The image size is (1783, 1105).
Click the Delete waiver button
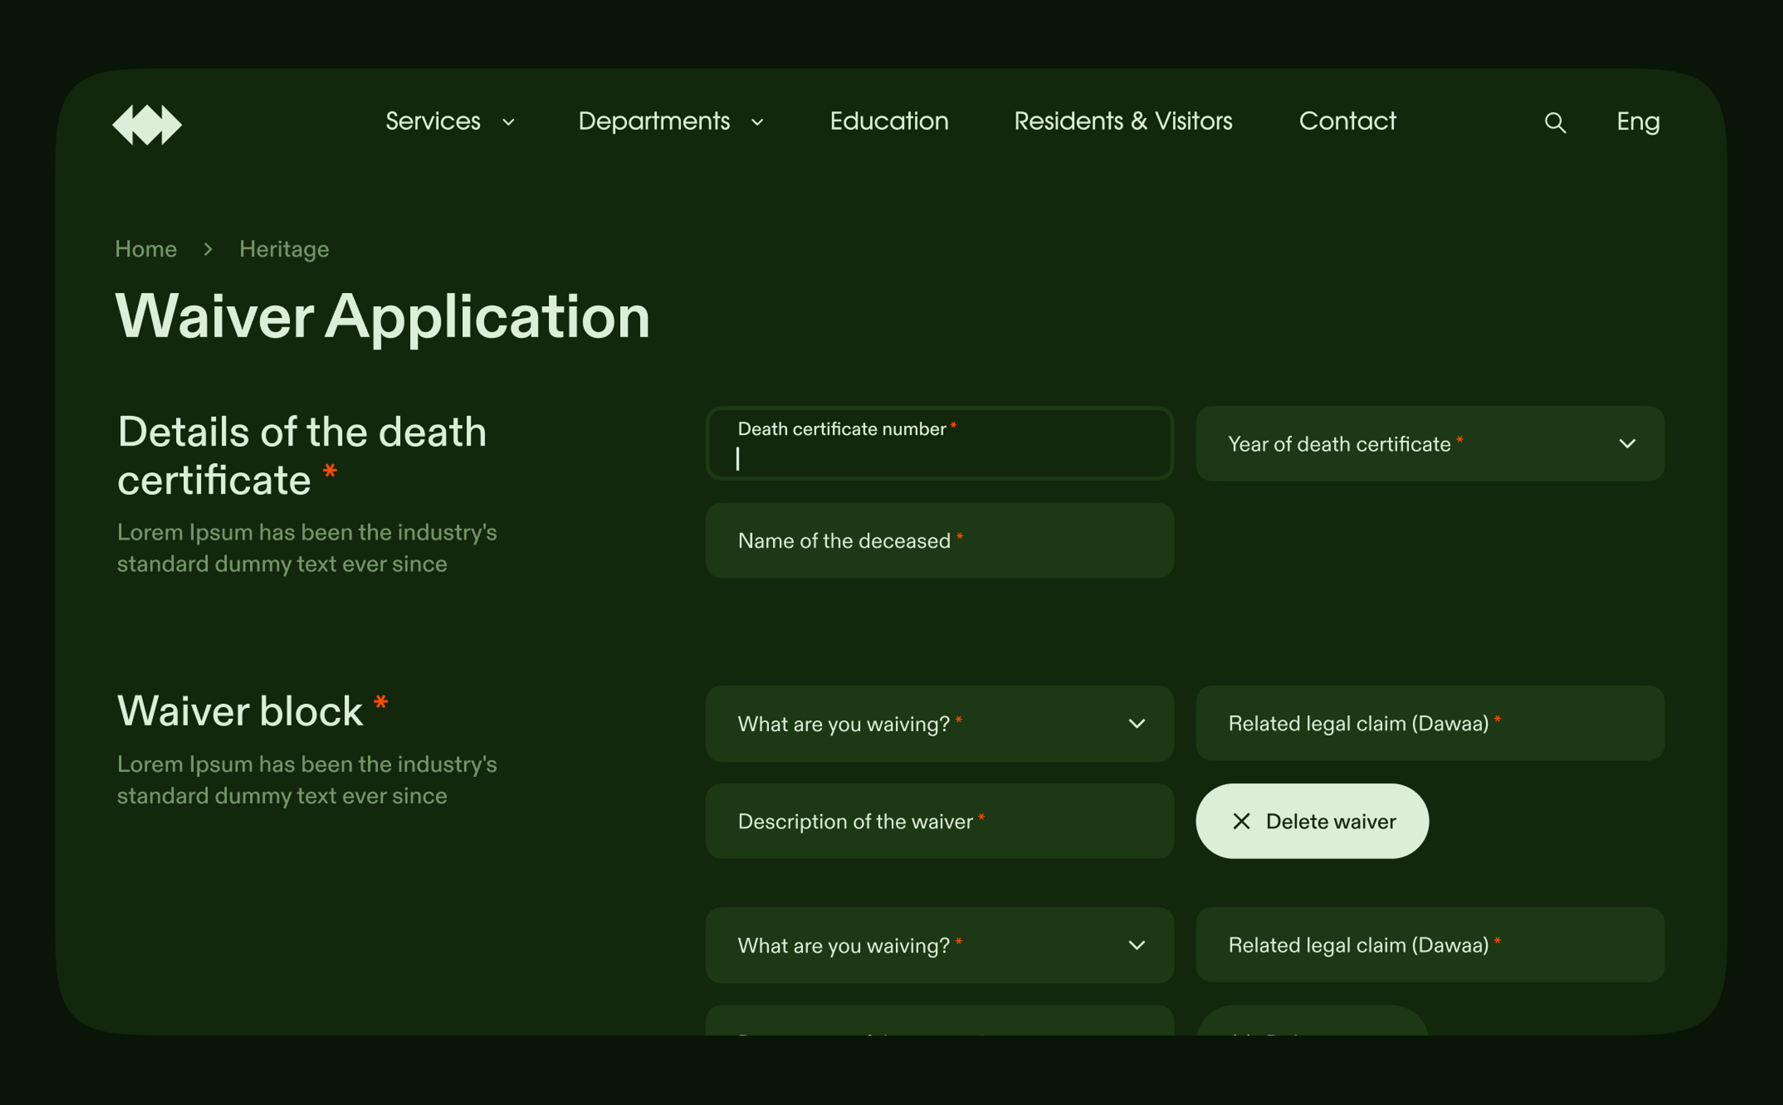pyautogui.click(x=1312, y=821)
